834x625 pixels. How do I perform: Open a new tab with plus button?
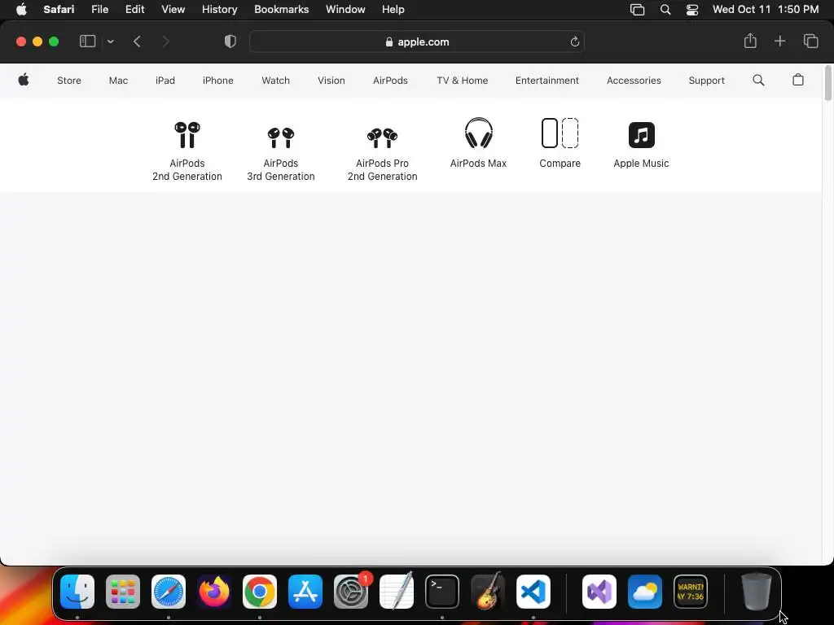779,41
